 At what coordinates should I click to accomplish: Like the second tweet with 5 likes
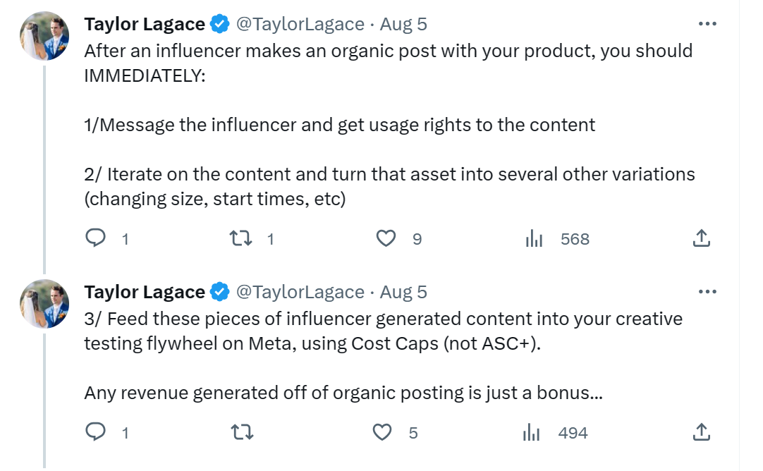coord(382,432)
